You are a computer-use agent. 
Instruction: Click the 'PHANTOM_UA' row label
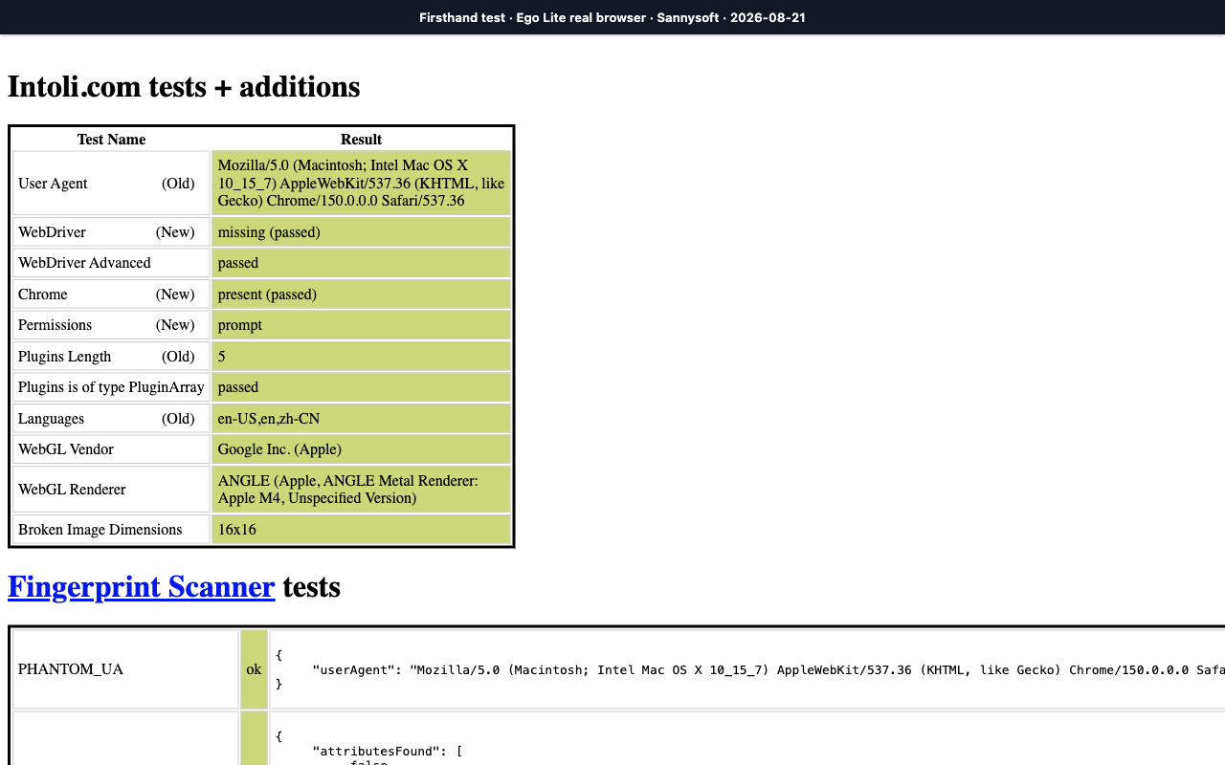click(x=125, y=669)
